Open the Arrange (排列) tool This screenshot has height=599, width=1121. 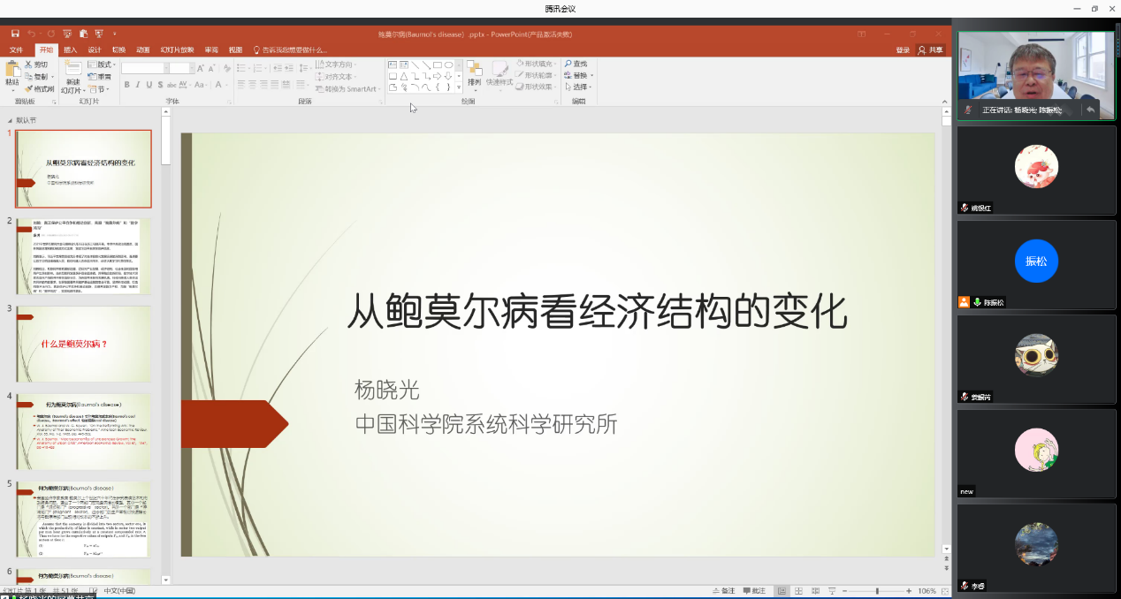click(x=474, y=74)
